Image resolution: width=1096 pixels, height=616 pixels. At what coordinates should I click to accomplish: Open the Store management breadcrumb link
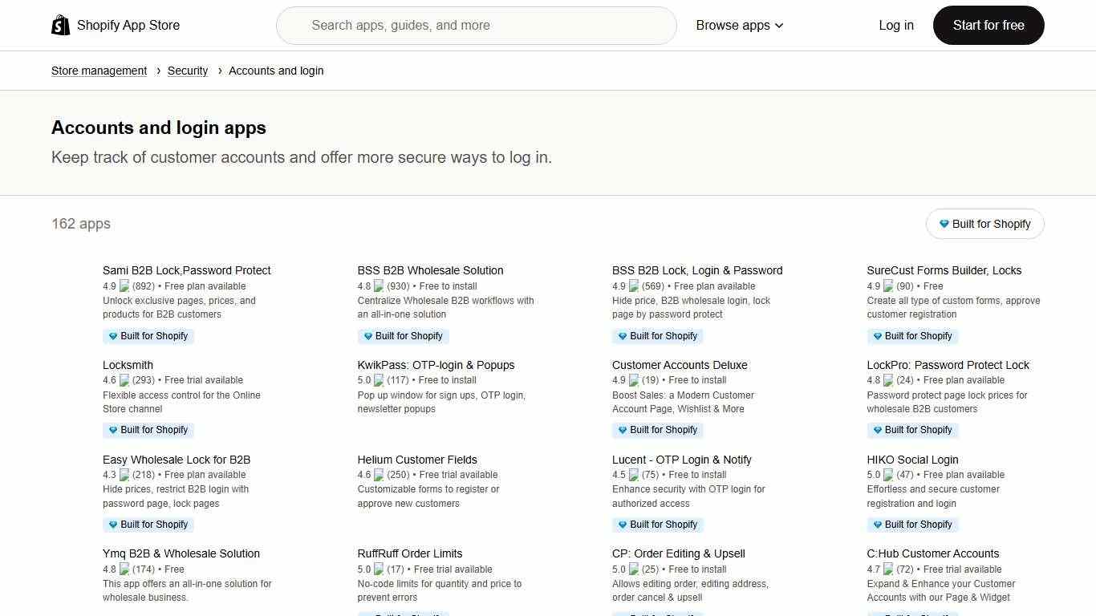[x=99, y=71]
